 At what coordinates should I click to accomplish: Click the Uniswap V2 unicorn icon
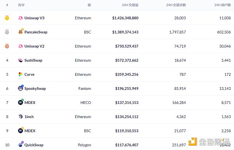tap(20, 46)
